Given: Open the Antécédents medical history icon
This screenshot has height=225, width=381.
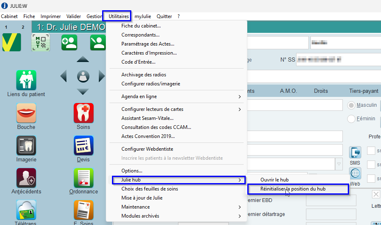Looking at the screenshot, I should click(x=26, y=178).
